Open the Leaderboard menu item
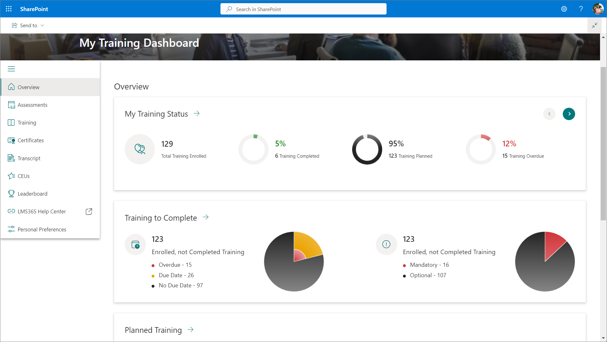This screenshot has height=342, width=607. [32, 194]
